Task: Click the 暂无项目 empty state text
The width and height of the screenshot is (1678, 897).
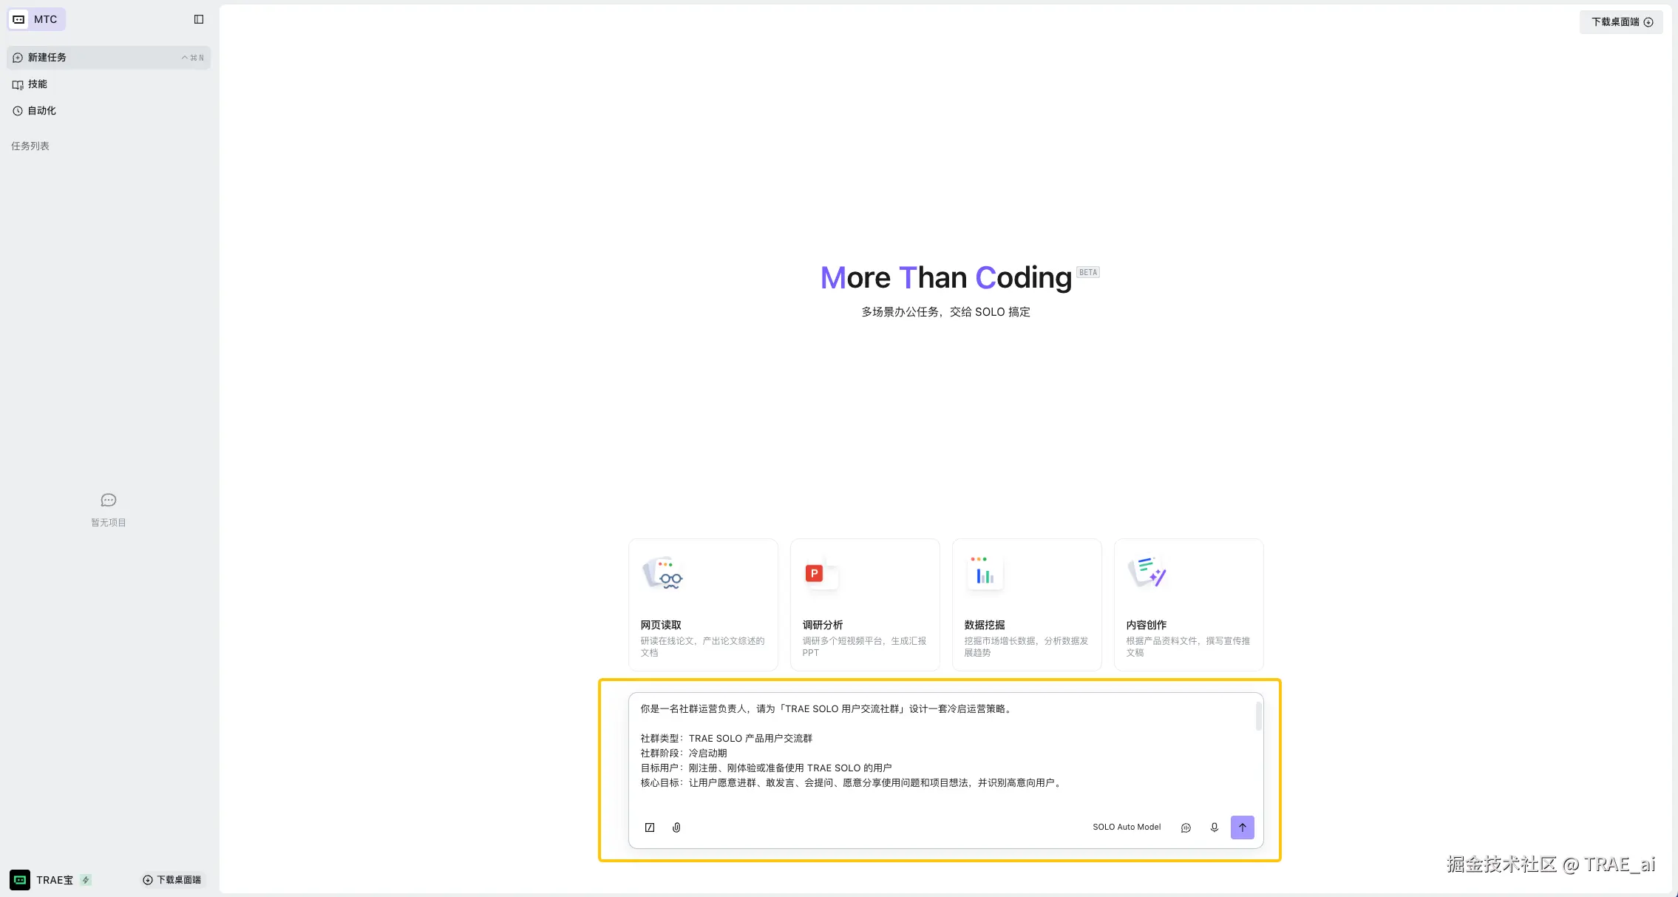Action: click(x=109, y=523)
